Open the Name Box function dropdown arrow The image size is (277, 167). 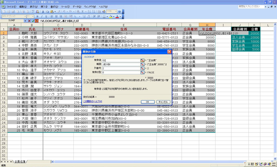pos(25,21)
